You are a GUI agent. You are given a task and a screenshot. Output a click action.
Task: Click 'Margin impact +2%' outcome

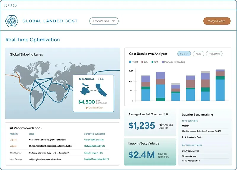coord(94,153)
